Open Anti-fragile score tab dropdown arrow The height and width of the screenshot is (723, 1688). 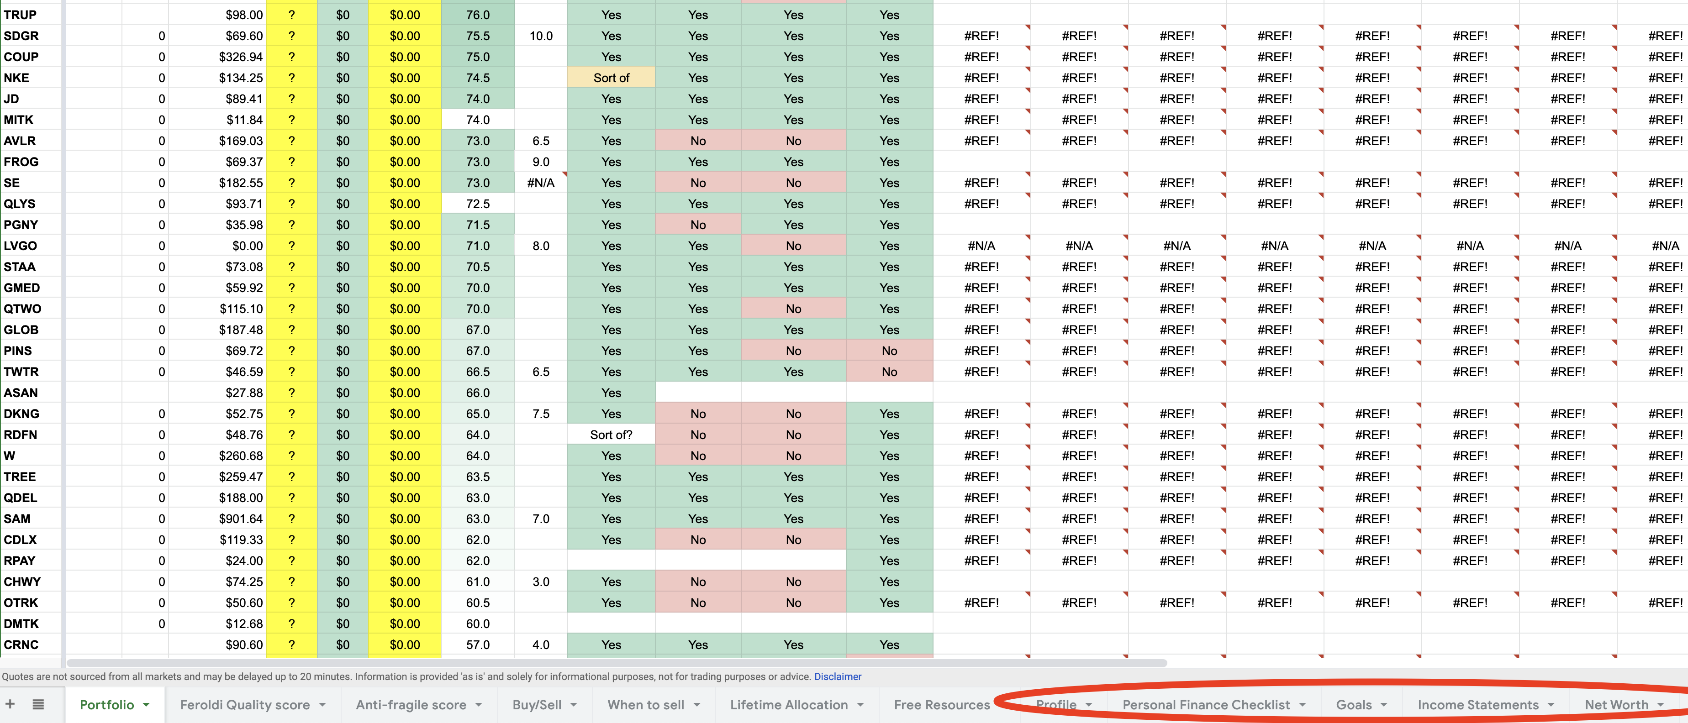click(x=478, y=705)
